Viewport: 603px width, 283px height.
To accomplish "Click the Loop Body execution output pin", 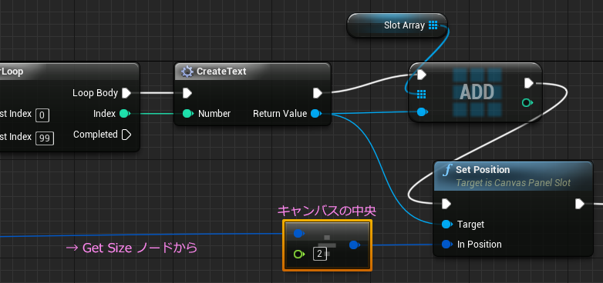I will click(x=126, y=93).
